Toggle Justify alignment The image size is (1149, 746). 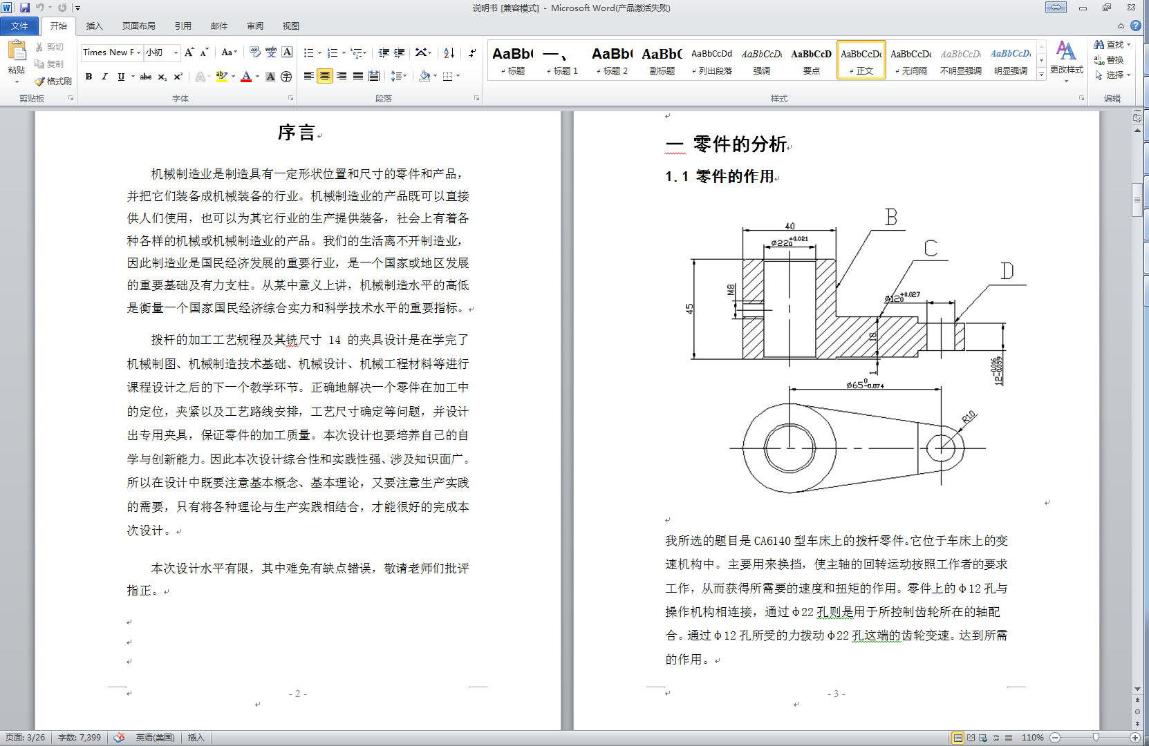[x=357, y=76]
